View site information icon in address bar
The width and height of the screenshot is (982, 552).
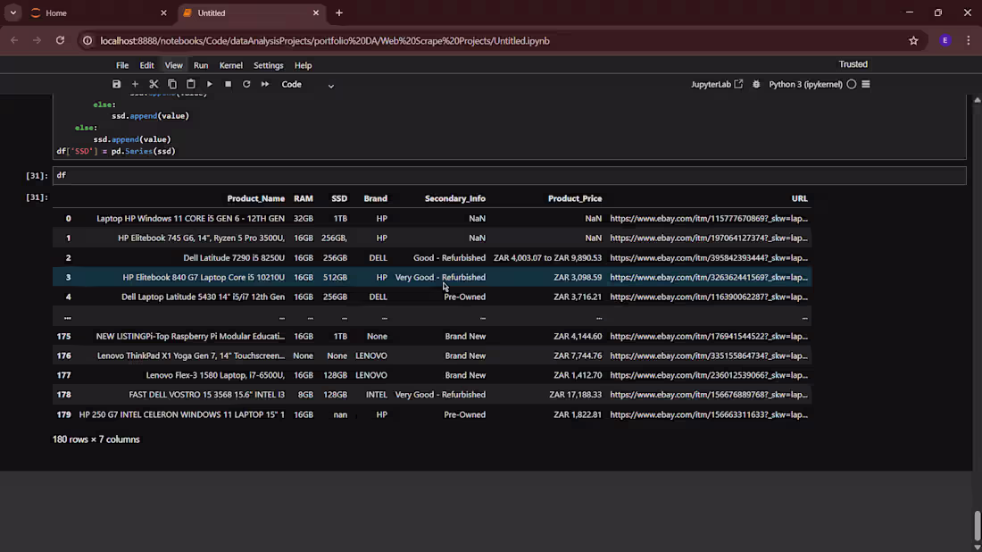tap(87, 41)
